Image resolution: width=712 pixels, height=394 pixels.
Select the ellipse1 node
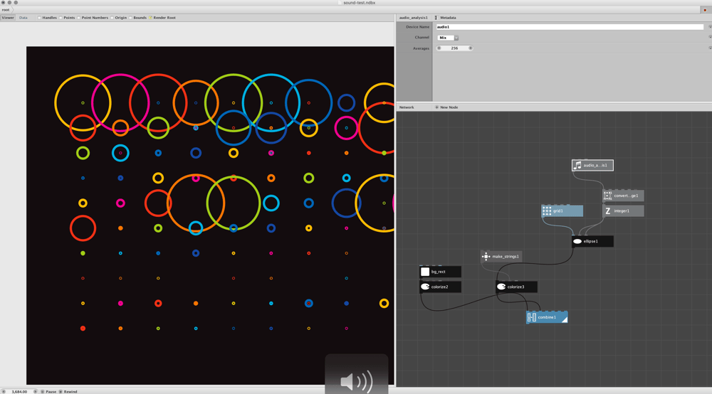[x=592, y=241]
